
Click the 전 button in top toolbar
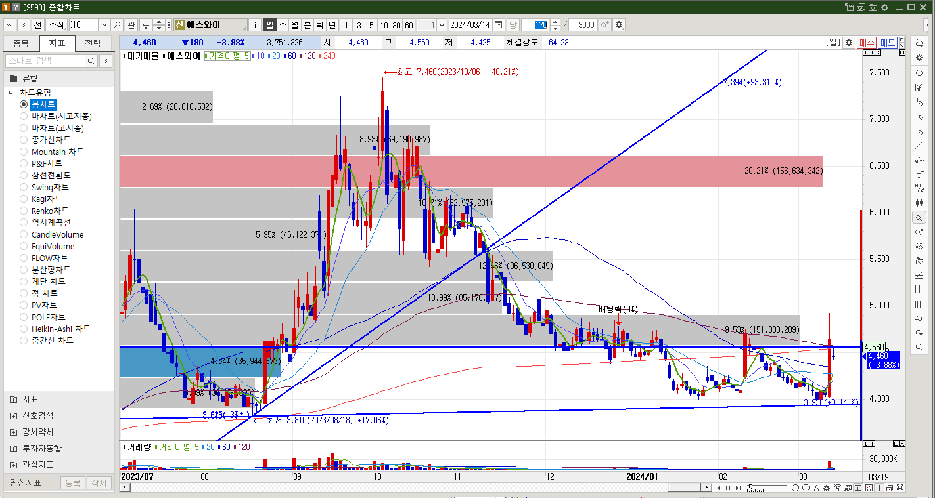click(37, 24)
